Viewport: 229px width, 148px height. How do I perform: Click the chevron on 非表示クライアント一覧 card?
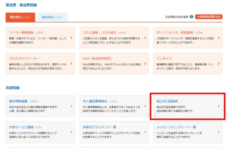(145, 132)
